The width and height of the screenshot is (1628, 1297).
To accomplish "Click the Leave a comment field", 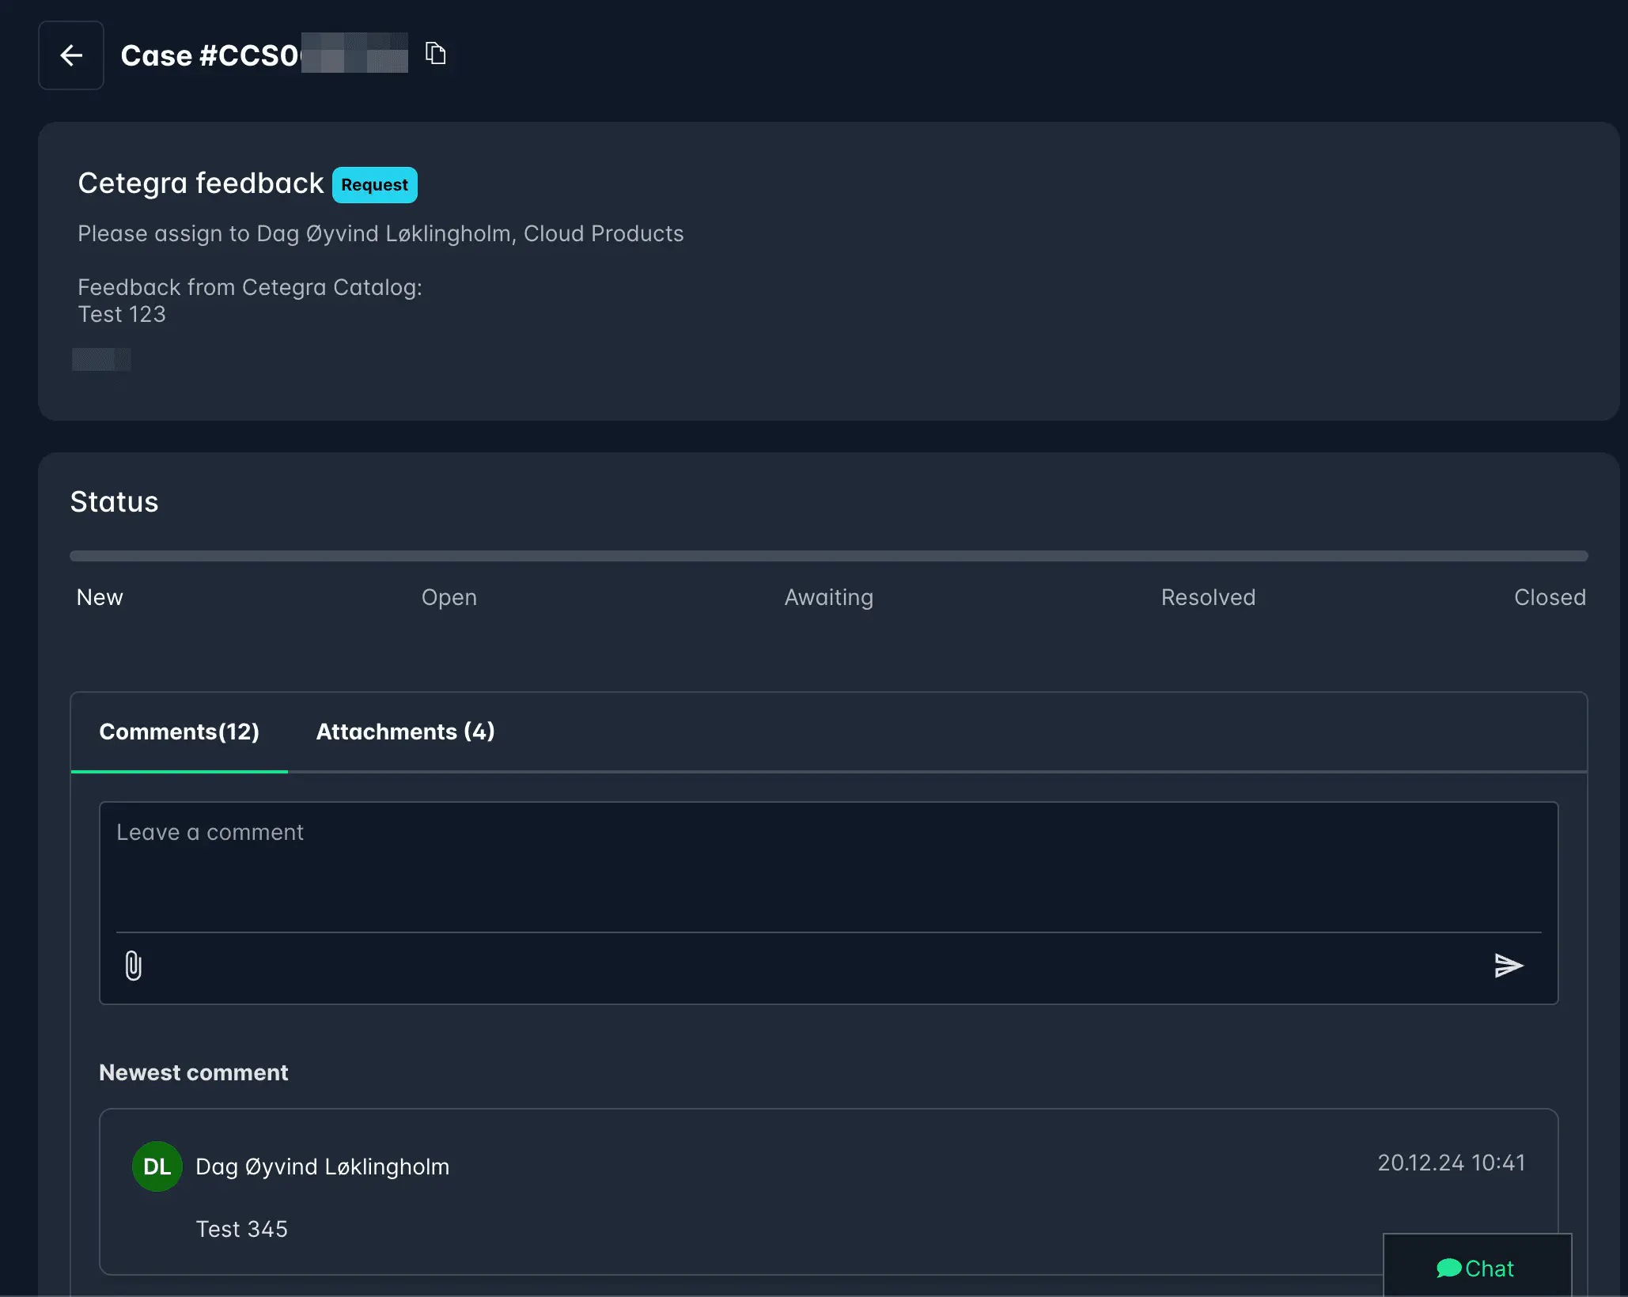I will click(x=828, y=866).
